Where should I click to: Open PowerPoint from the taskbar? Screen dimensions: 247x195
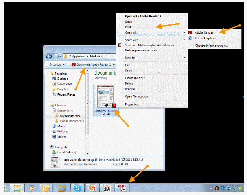click(92, 188)
